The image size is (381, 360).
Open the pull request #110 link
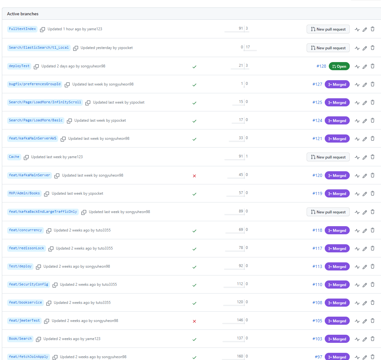click(317, 285)
